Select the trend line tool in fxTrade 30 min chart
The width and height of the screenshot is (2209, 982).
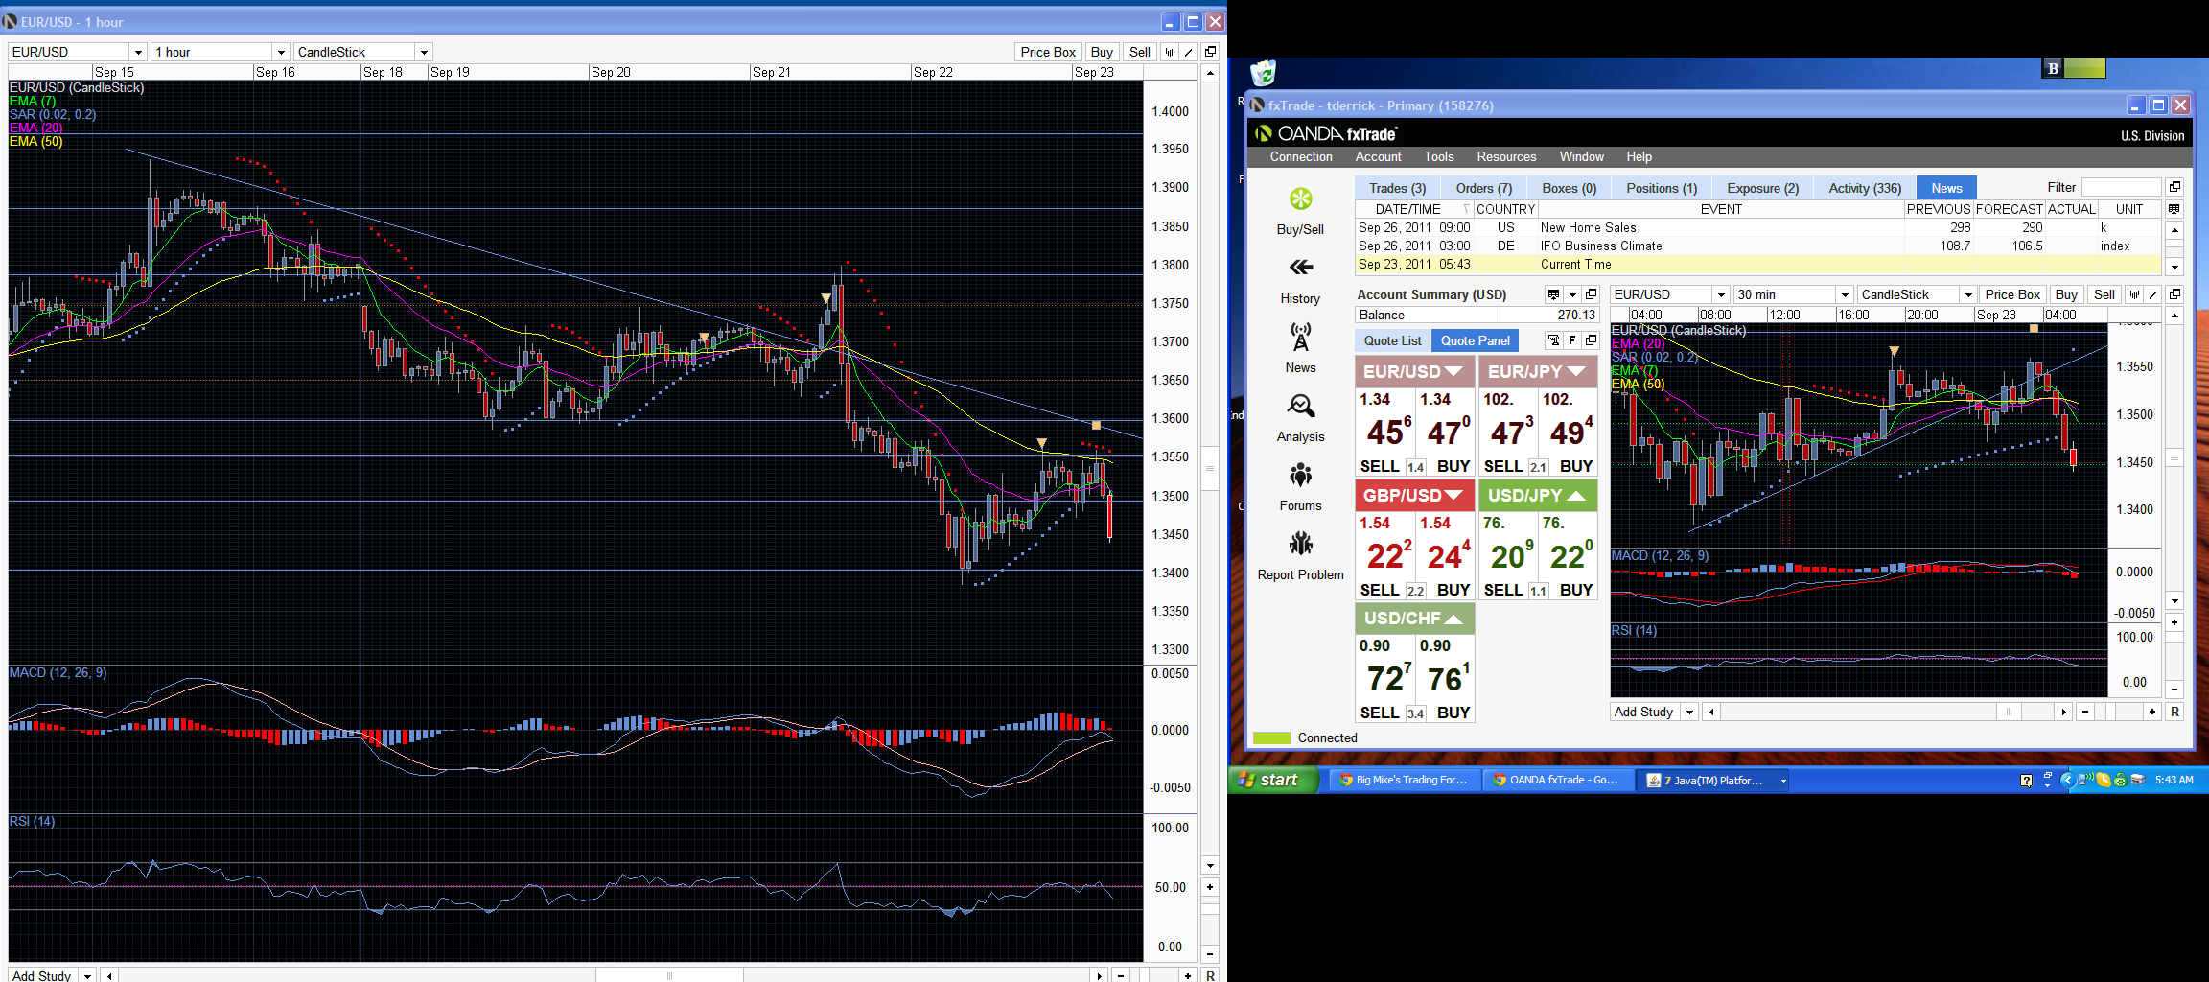2153,294
